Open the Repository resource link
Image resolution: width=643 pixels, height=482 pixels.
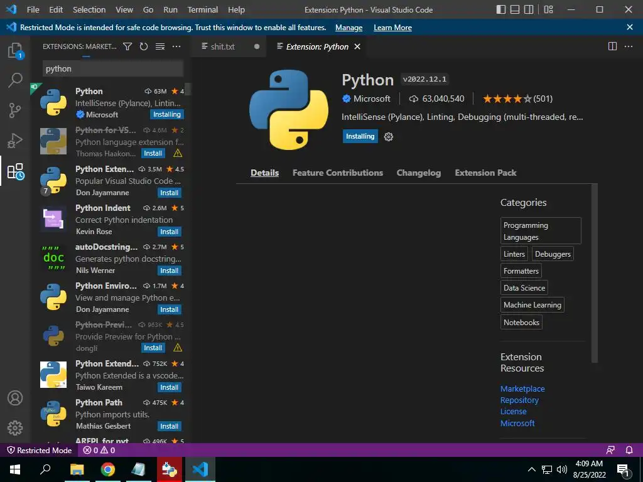(x=519, y=400)
